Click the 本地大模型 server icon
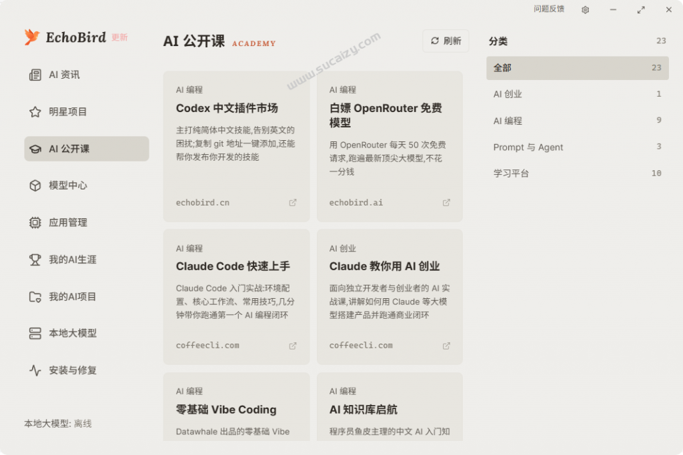This screenshot has height=455, width=683. (35, 334)
